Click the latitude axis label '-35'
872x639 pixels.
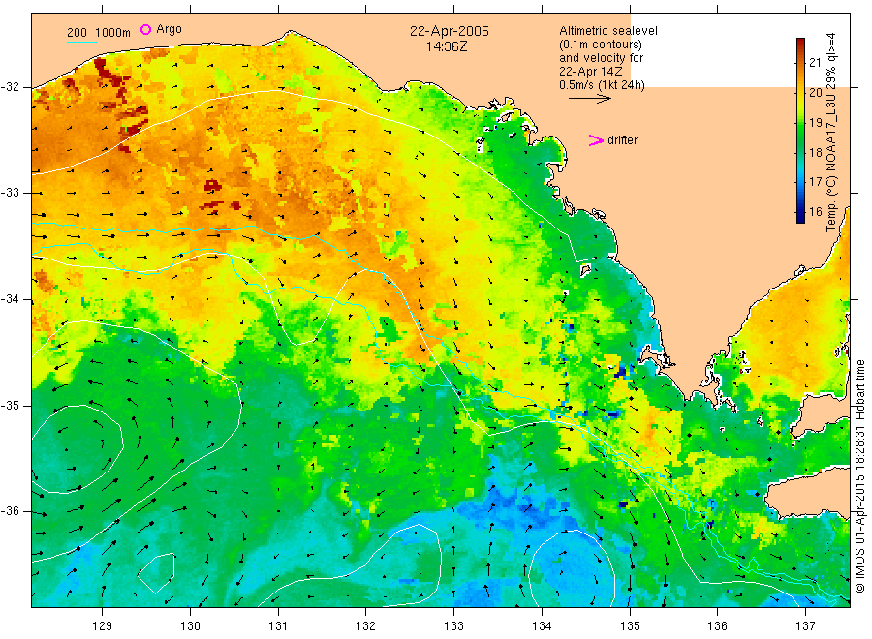(10, 406)
